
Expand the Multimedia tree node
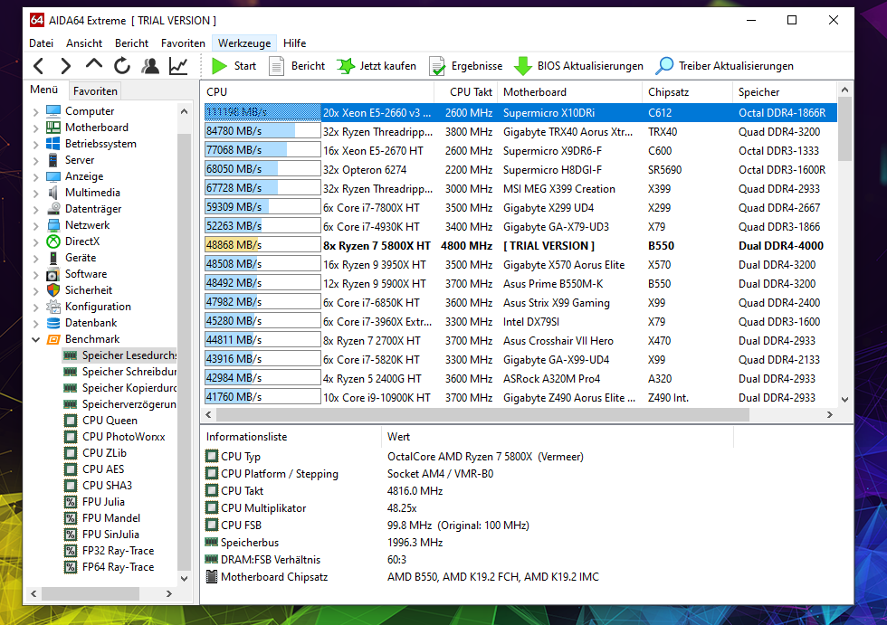click(35, 194)
